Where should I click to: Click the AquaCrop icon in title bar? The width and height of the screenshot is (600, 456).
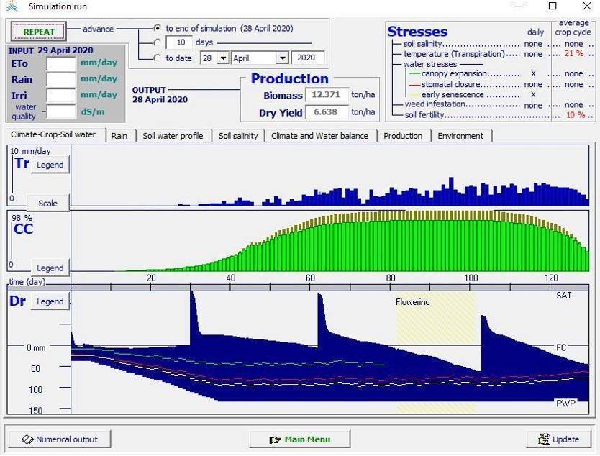click(x=12, y=6)
